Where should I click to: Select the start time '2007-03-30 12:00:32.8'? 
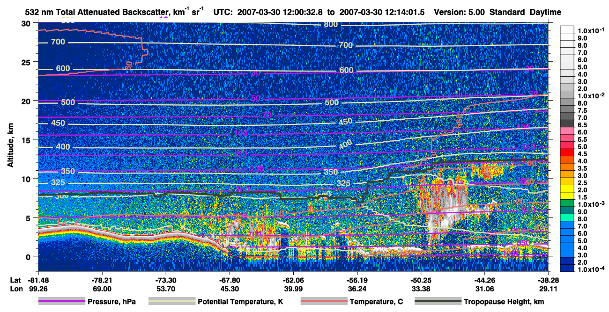click(x=280, y=12)
